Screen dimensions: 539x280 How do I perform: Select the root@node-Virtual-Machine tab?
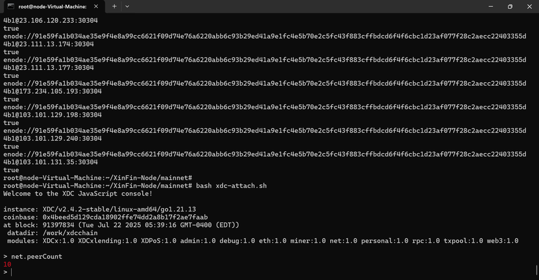click(x=53, y=7)
